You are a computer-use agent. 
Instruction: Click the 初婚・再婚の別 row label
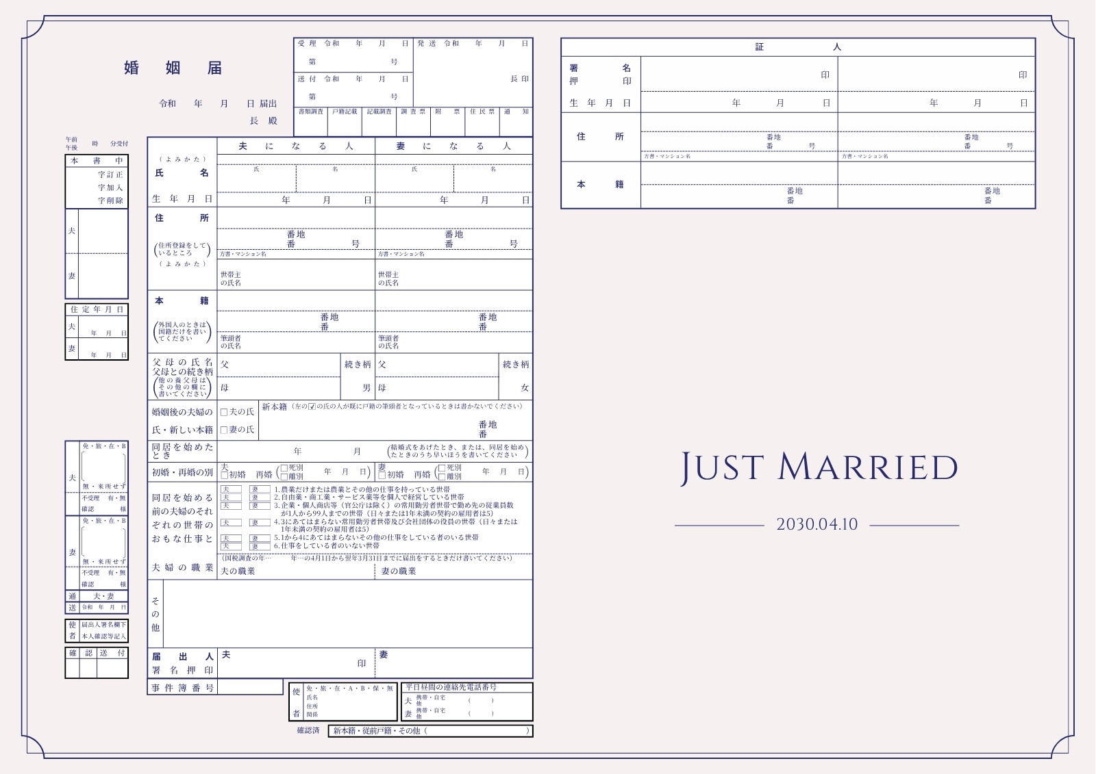pyautogui.click(x=182, y=472)
